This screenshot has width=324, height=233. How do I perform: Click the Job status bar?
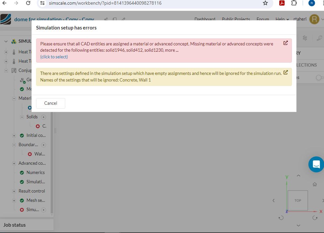pos(15,225)
